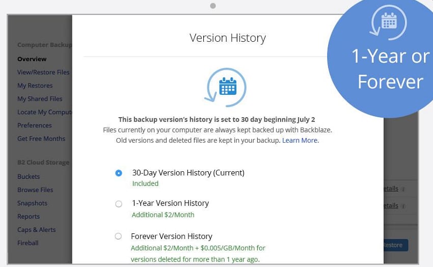Navigate to My Shared Files
The width and height of the screenshot is (433, 267).
click(40, 99)
